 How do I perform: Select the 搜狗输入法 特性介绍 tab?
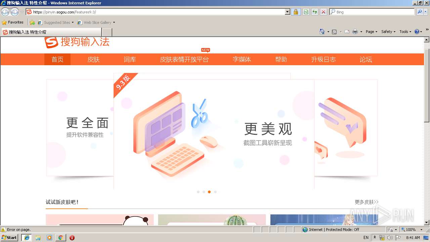click(x=51, y=32)
